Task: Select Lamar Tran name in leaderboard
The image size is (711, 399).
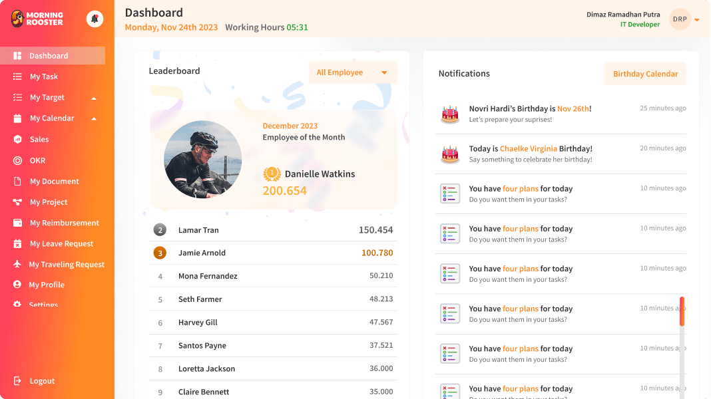Action: (198, 230)
